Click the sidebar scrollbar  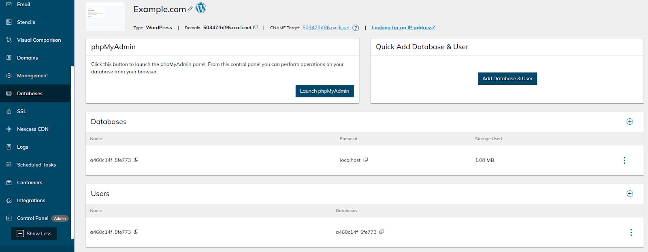coord(72,152)
